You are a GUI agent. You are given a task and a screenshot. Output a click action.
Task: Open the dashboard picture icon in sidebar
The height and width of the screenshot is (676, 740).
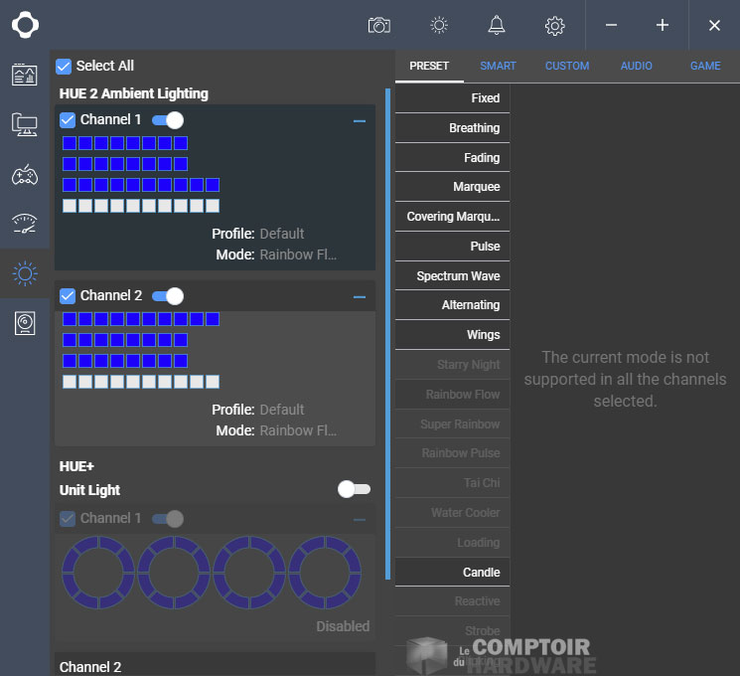(25, 75)
